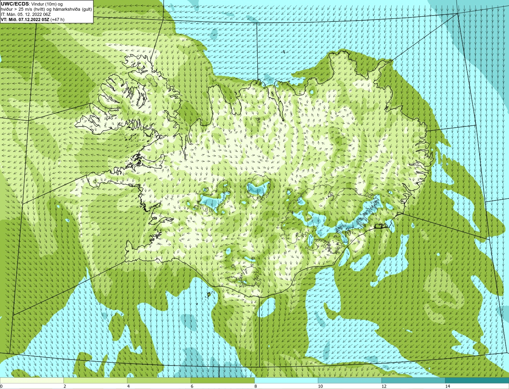Viewport: 509px width, 389px height.
Task: Click the 'hviður > 25 m/s' description line
Action: coord(46,9)
